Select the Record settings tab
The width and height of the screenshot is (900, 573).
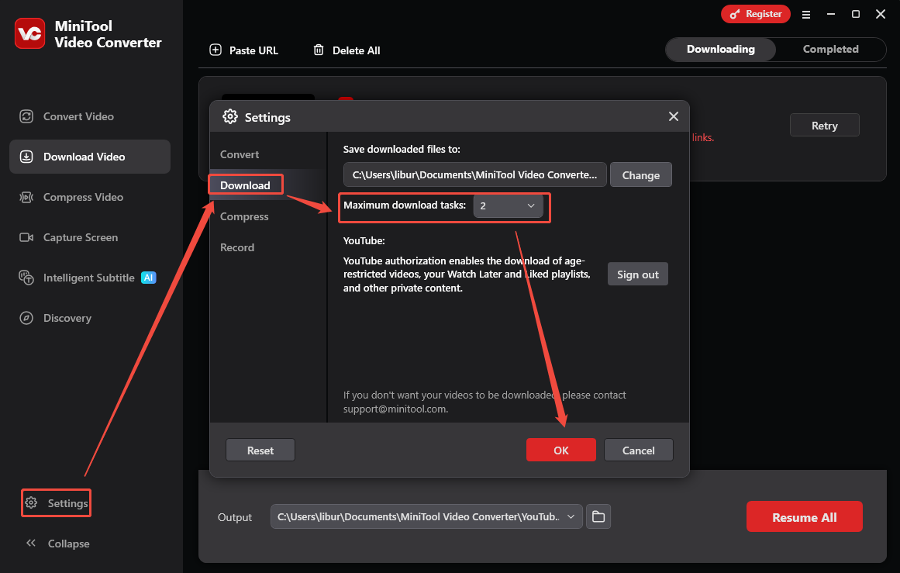click(237, 247)
